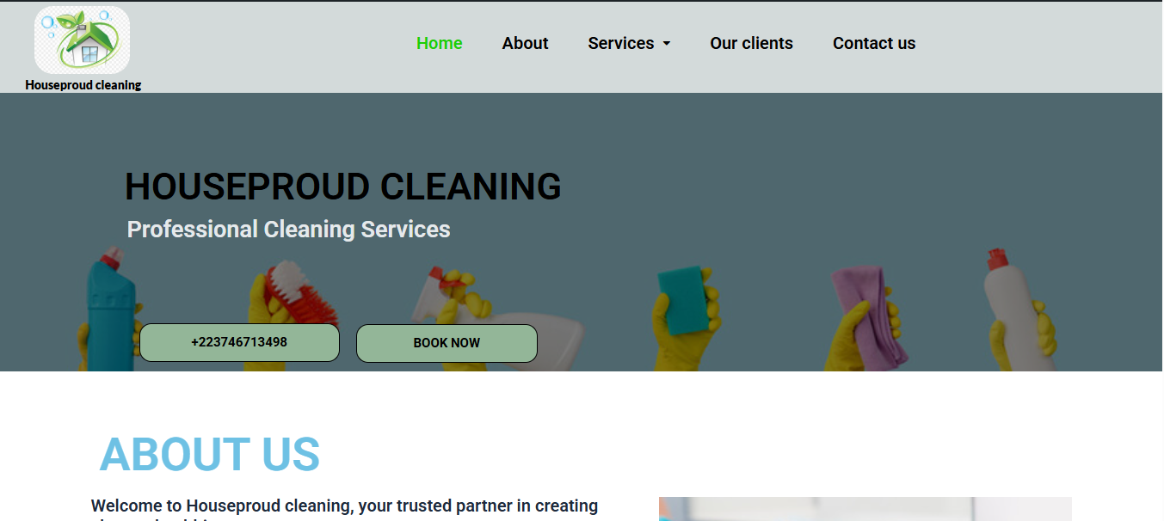Click the Houseproud cleaning text under logo
Image resolution: width=1164 pixels, height=521 pixels.
click(x=83, y=85)
